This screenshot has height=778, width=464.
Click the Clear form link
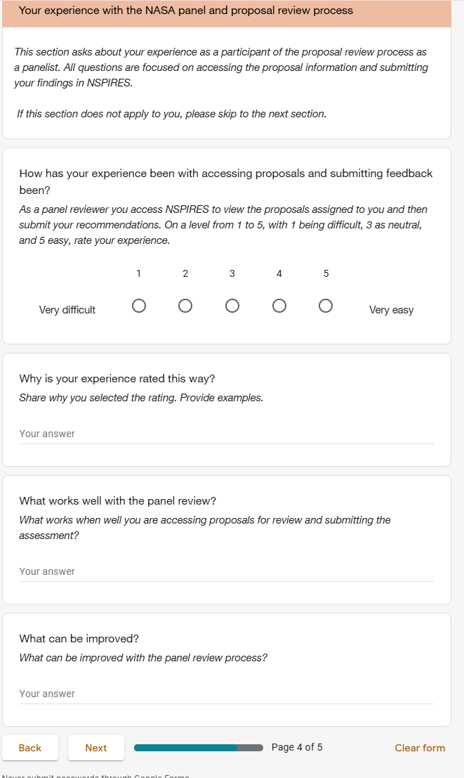420,748
